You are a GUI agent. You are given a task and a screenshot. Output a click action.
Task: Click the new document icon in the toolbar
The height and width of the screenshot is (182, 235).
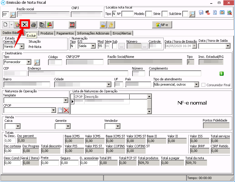(x=6, y=25)
